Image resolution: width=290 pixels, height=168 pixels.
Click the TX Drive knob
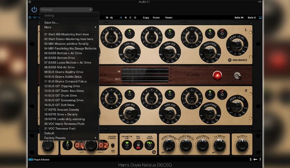tap(220, 145)
